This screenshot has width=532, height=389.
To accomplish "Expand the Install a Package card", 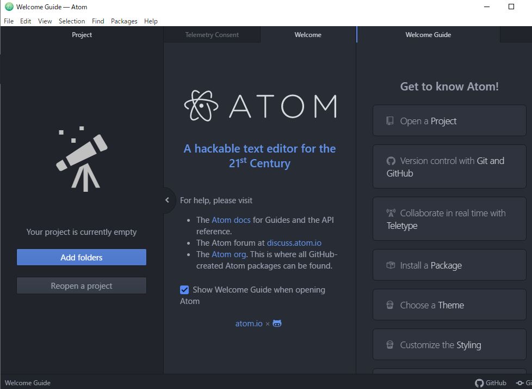I will 449,265.
